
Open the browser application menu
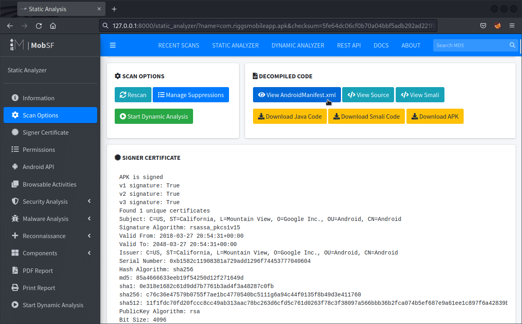click(512, 26)
